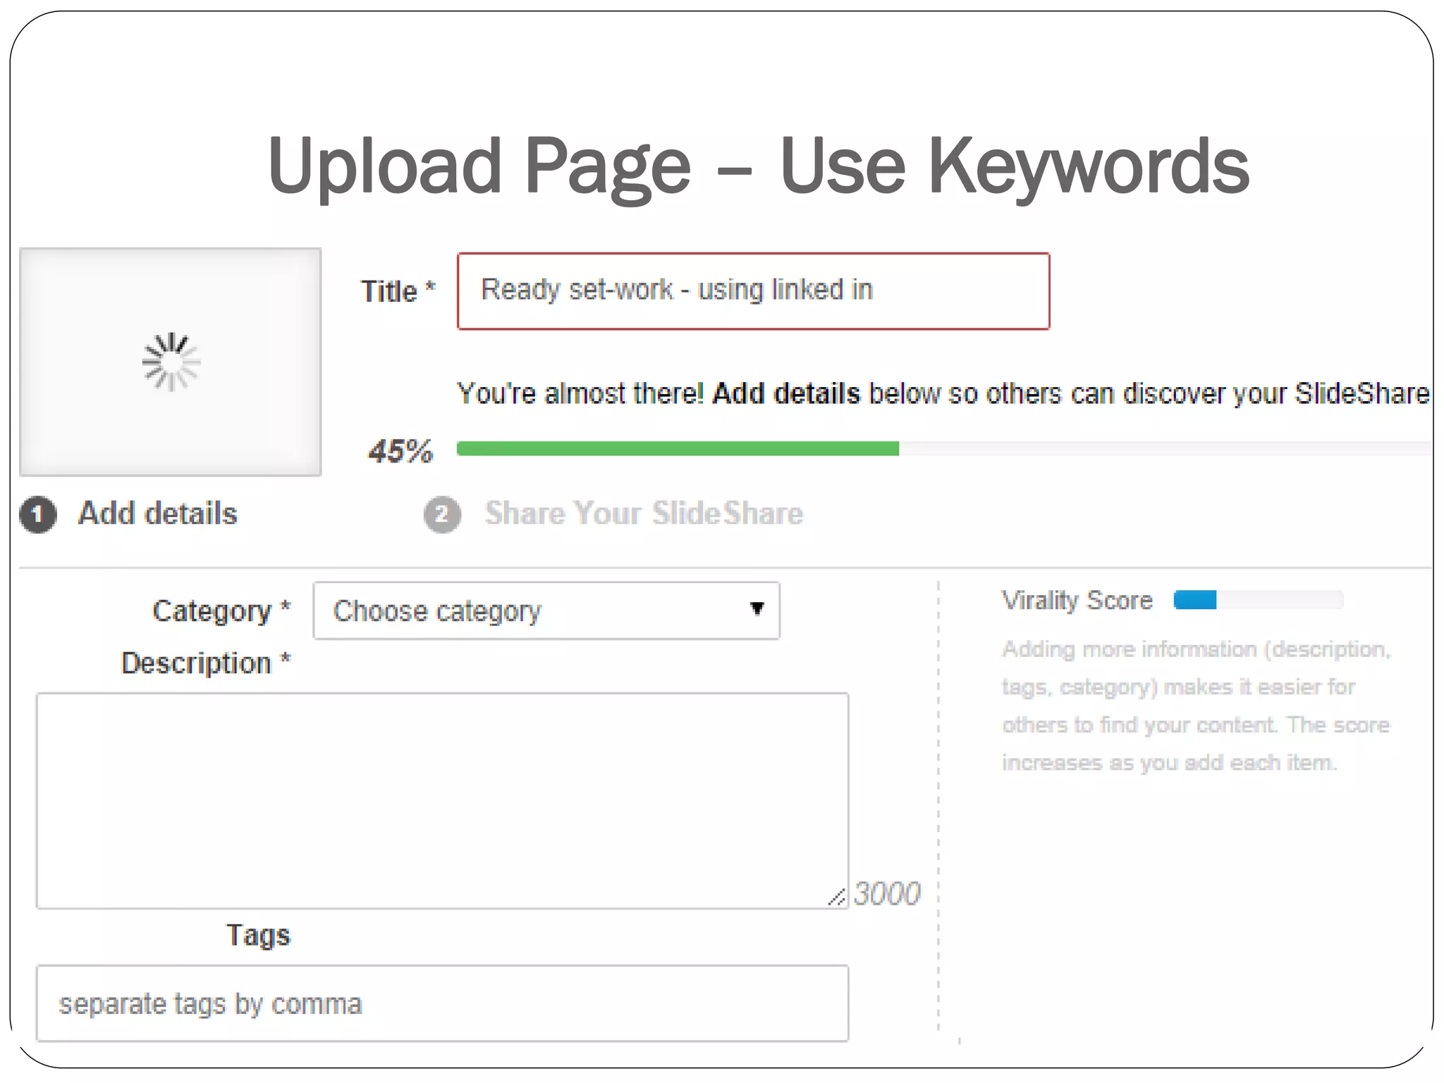Viewport: 1444px width, 1083px height.
Task: Click the Virality Score label
Action: [x=1077, y=601]
